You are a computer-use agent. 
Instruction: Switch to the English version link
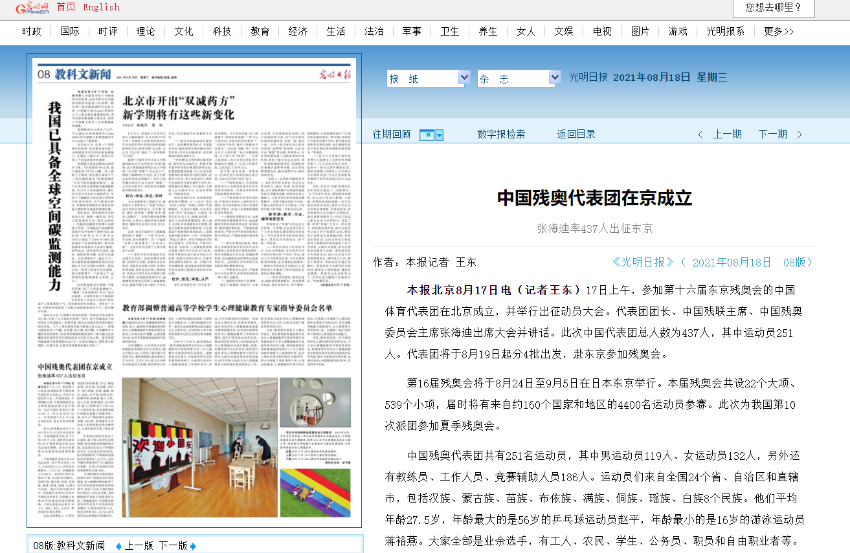click(101, 7)
